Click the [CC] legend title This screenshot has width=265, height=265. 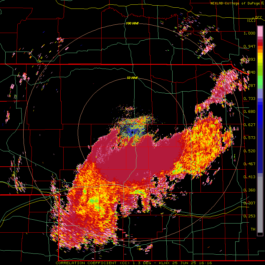(251, 20)
